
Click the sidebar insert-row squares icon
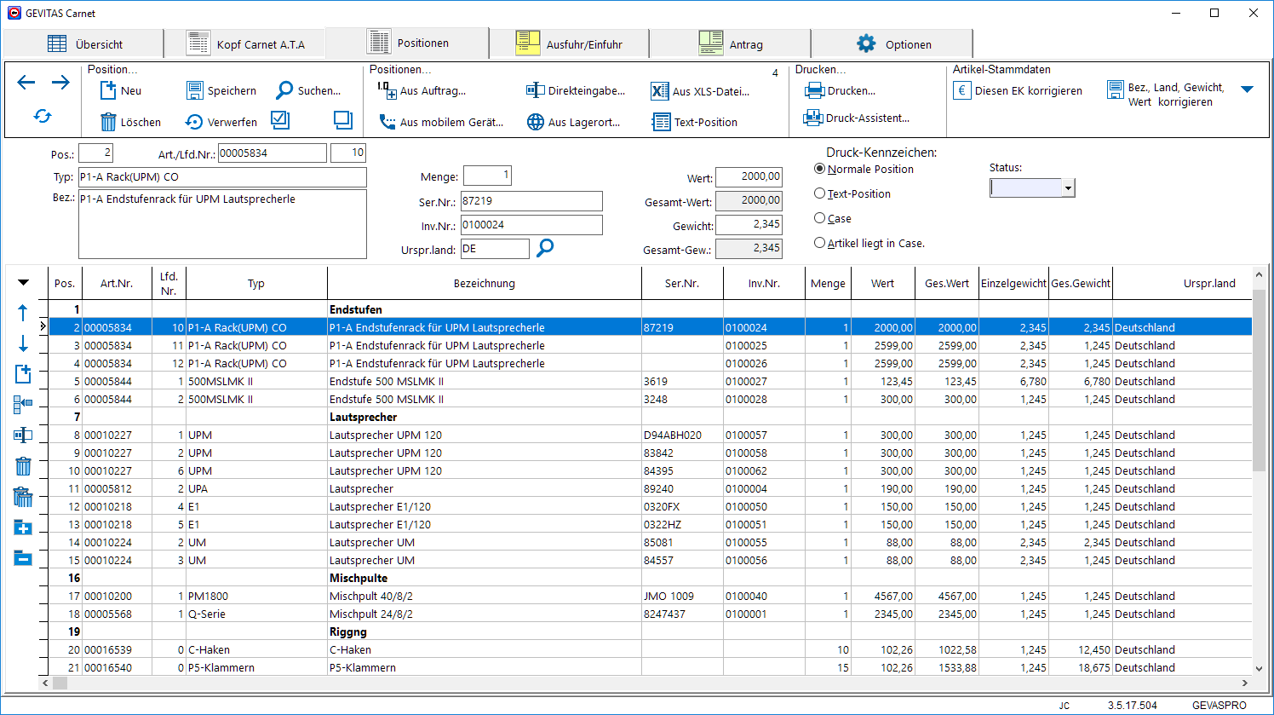[23, 404]
